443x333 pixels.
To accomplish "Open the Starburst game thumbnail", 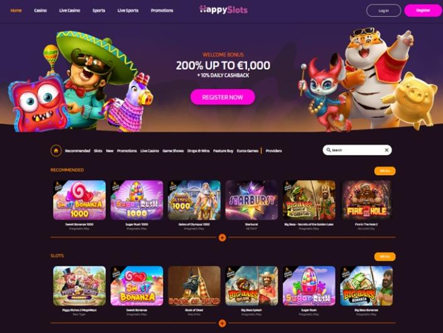I will pyautogui.click(x=251, y=200).
